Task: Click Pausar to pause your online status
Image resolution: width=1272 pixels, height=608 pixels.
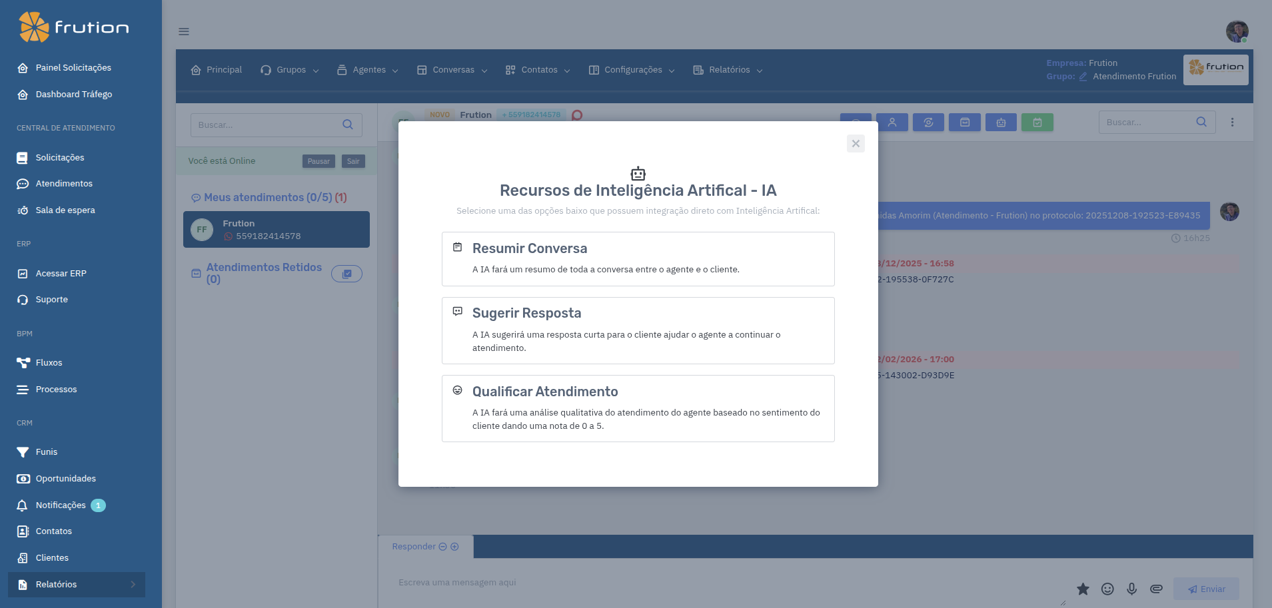Action: (x=318, y=161)
